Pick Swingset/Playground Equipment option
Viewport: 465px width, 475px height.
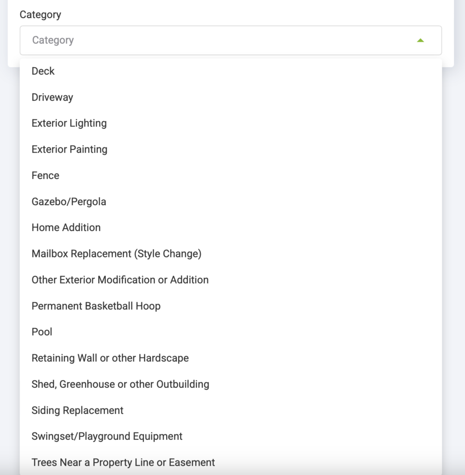coord(231,436)
